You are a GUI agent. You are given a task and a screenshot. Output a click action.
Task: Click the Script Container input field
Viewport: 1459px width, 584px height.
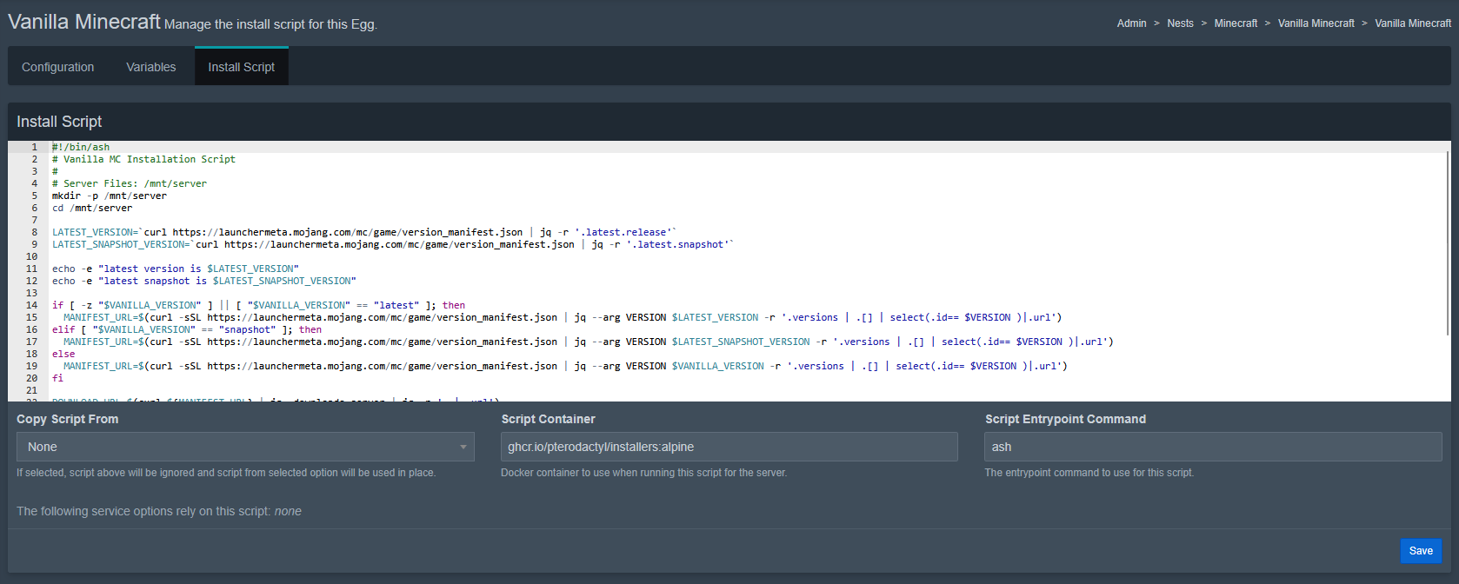729,447
